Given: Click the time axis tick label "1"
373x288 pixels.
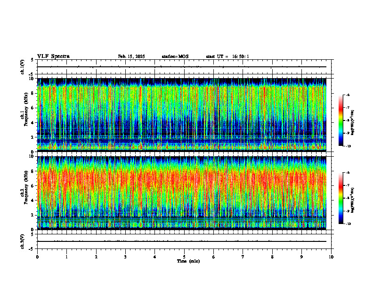Looking at the screenshot, I should (66, 257).
